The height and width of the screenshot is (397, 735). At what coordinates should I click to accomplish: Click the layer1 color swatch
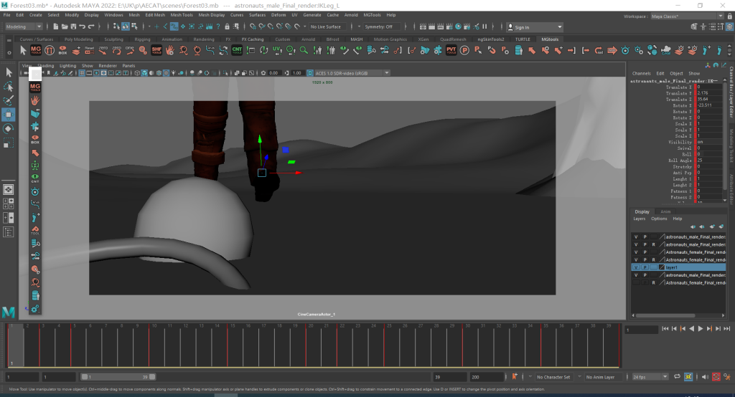coord(662,267)
